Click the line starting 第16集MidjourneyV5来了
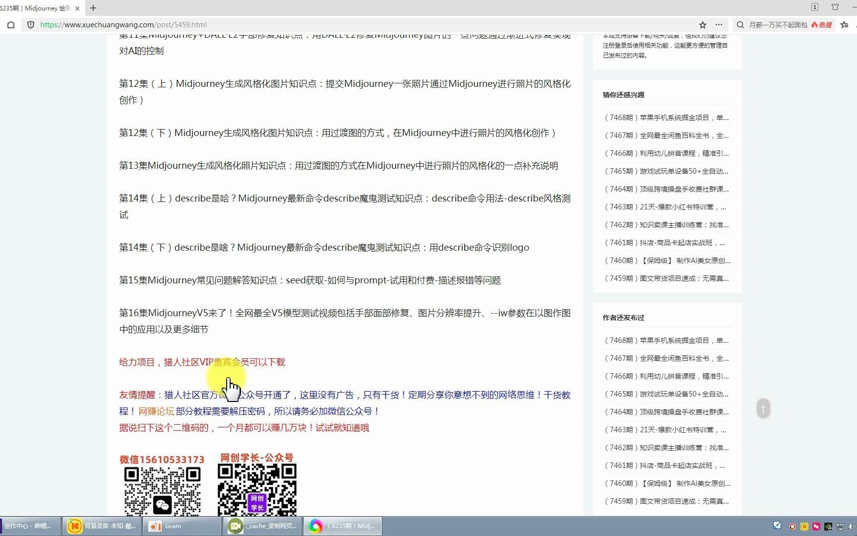The image size is (857, 536). [345, 321]
